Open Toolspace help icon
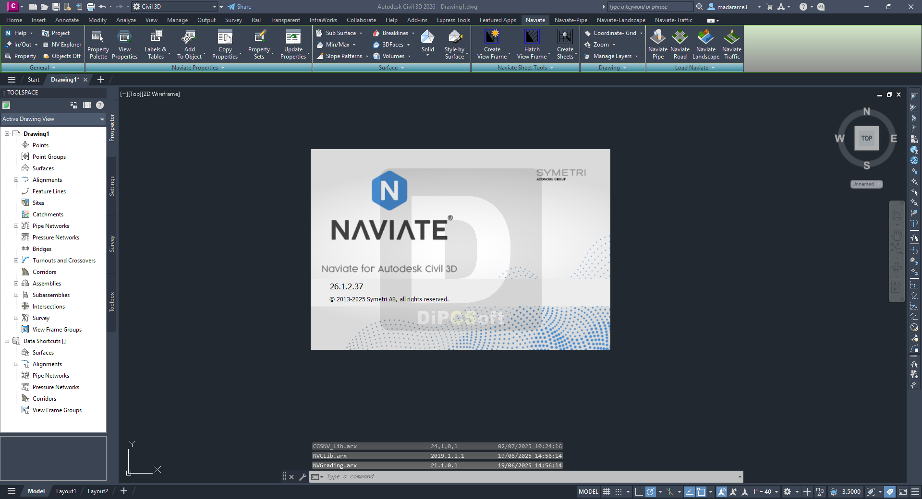 click(100, 105)
